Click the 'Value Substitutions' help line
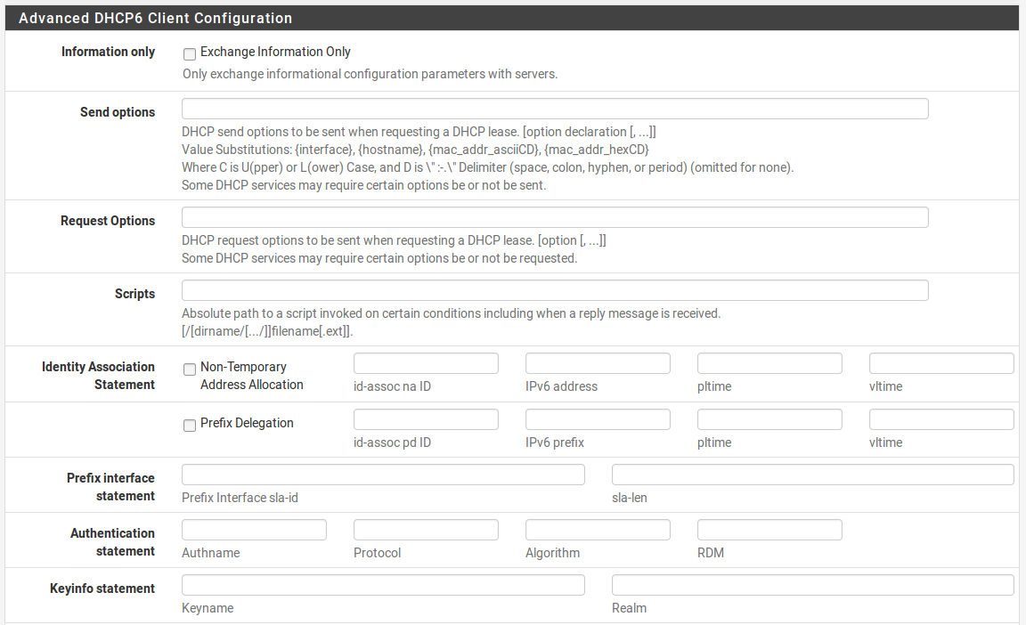Image resolution: width=1026 pixels, height=625 pixels. tap(416, 150)
